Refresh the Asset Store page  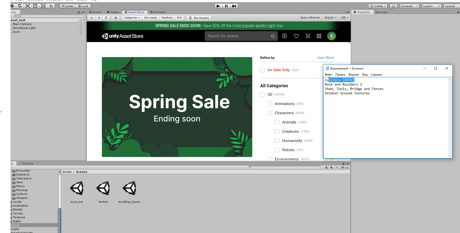coord(106,18)
